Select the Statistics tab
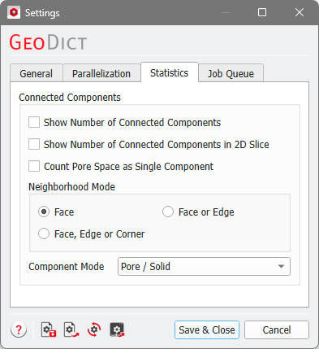 [x=170, y=72]
